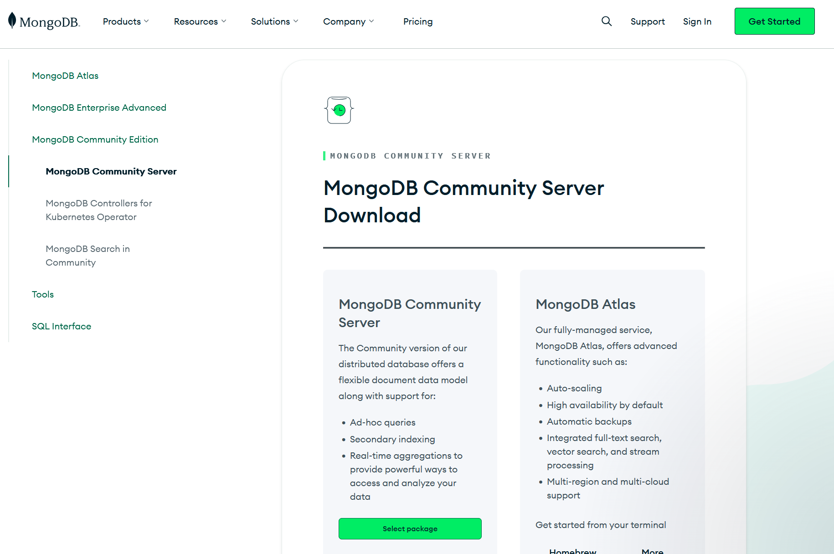Select MongoDB Community Server sidebar item
This screenshot has width=834, height=554.
pyautogui.click(x=111, y=171)
